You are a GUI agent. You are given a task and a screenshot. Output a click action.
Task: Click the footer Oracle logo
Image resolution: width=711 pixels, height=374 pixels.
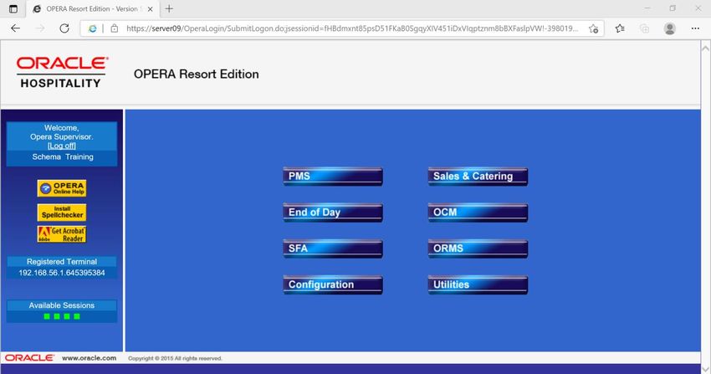30,357
